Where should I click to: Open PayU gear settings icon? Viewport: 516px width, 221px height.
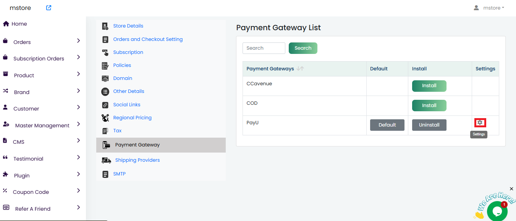coord(480,123)
